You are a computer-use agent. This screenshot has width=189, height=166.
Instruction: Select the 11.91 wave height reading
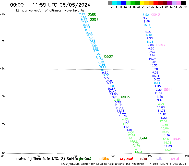pyautogui.click(x=120, y=111)
